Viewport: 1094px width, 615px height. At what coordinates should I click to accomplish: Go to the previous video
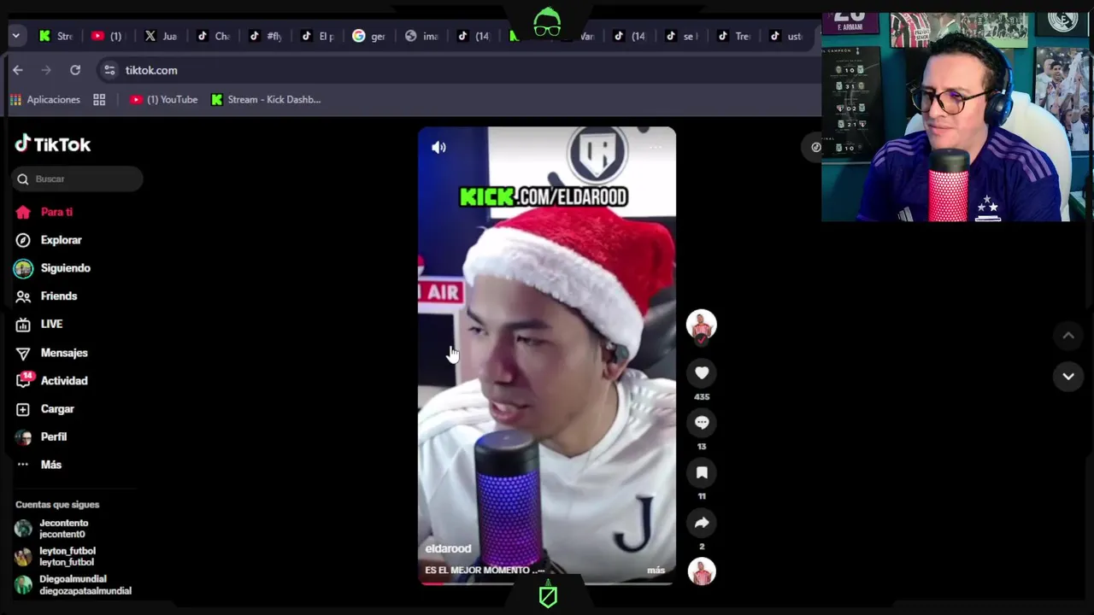[x=1068, y=336]
